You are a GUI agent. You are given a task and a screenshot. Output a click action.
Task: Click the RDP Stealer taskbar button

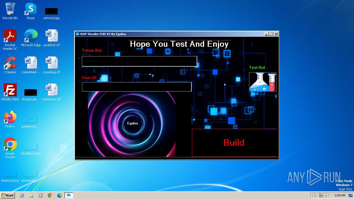click(x=69, y=195)
